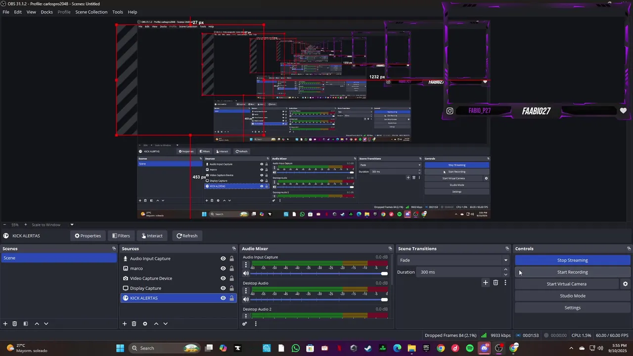Open virtual camera settings gear
The width and height of the screenshot is (633, 356).
[625, 284]
